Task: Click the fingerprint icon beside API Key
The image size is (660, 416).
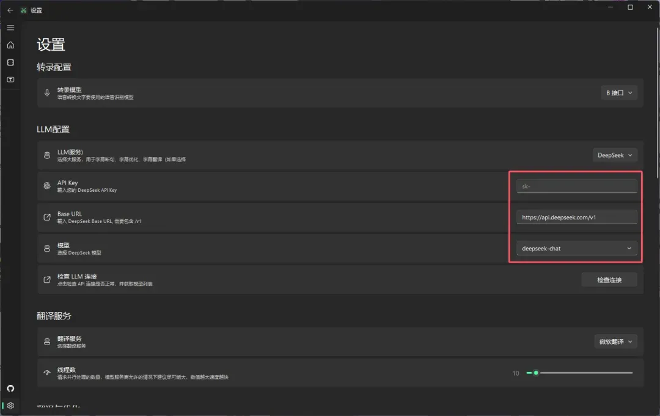Action: pos(47,186)
